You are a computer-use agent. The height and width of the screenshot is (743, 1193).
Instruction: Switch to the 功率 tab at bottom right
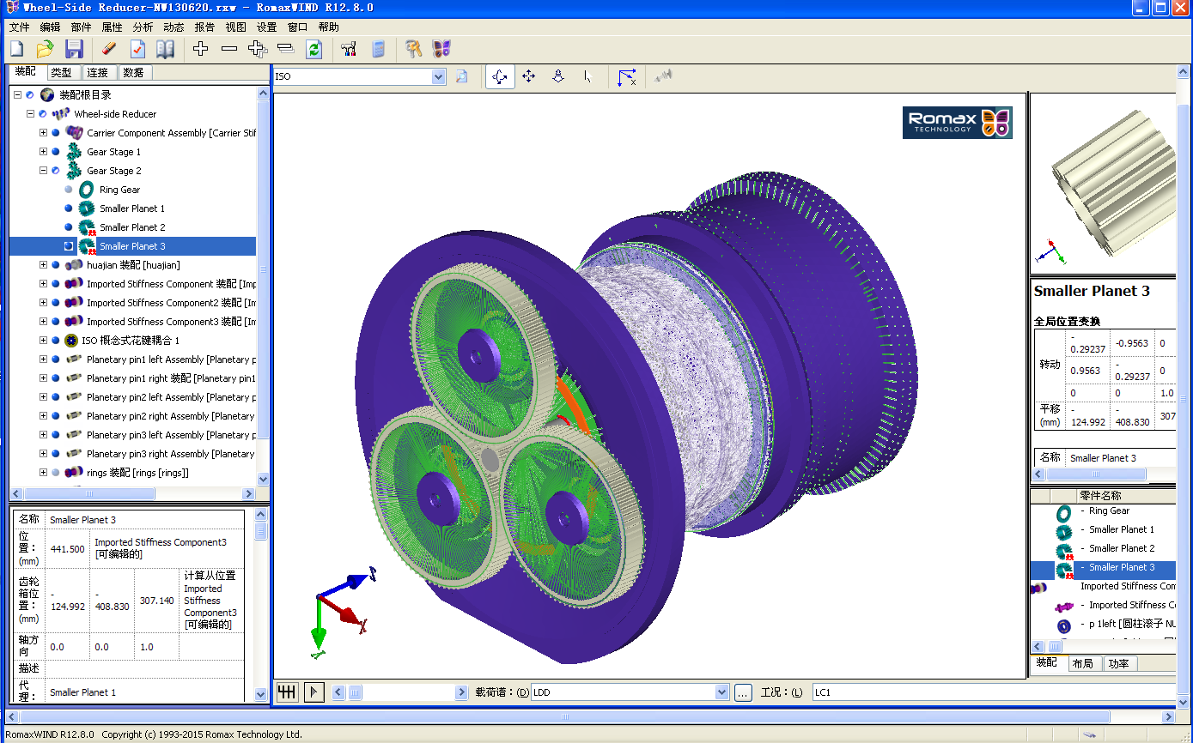click(x=1118, y=663)
